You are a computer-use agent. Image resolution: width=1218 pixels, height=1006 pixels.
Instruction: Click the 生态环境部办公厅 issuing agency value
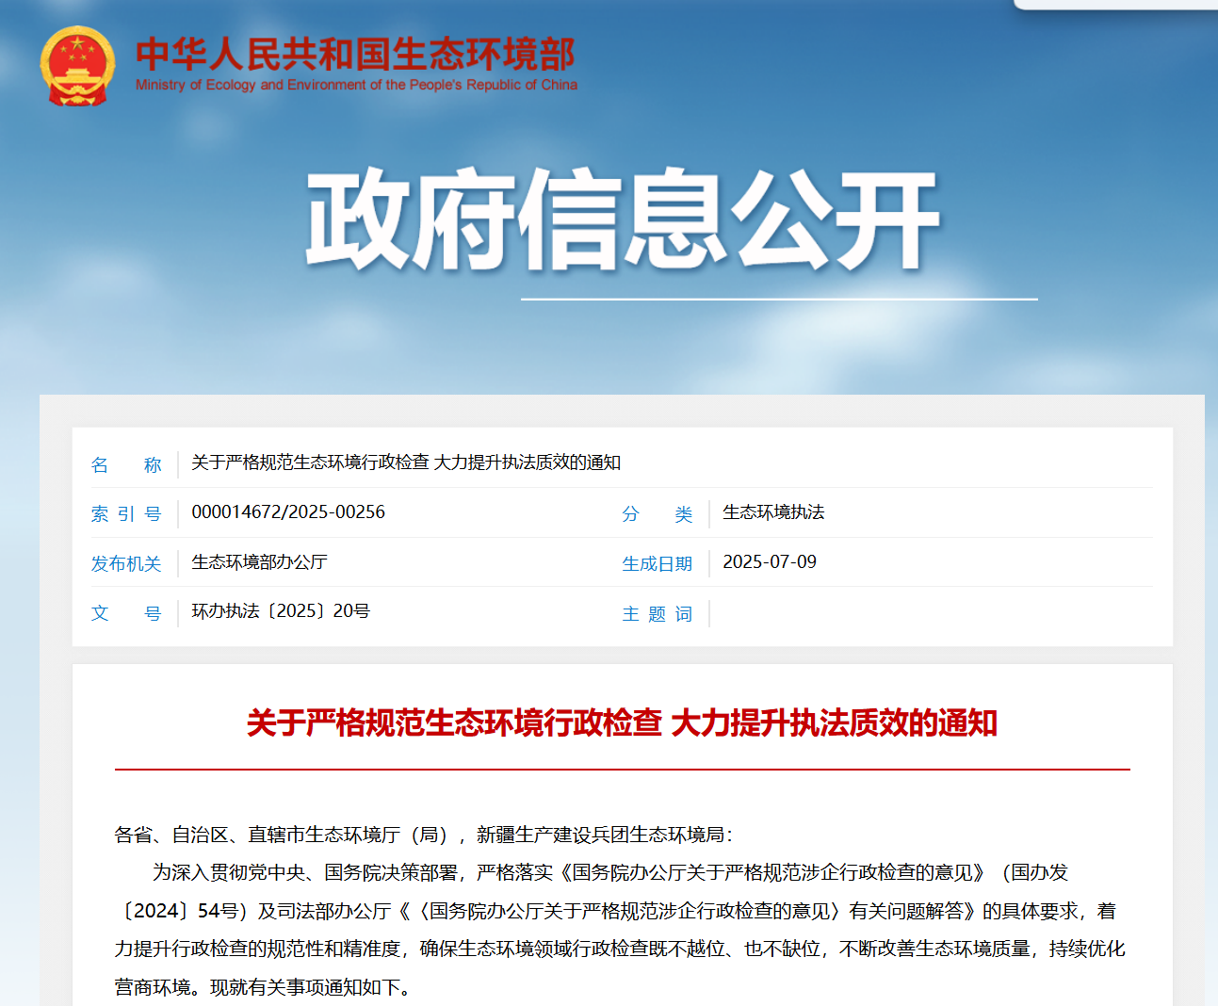tap(259, 562)
